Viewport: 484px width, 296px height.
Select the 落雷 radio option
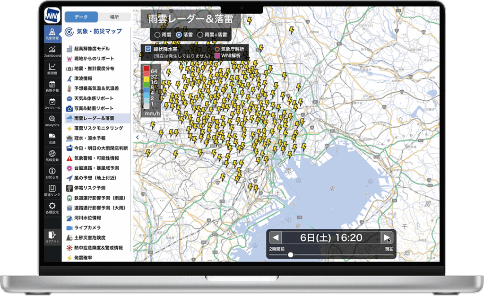click(x=179, y=35)
